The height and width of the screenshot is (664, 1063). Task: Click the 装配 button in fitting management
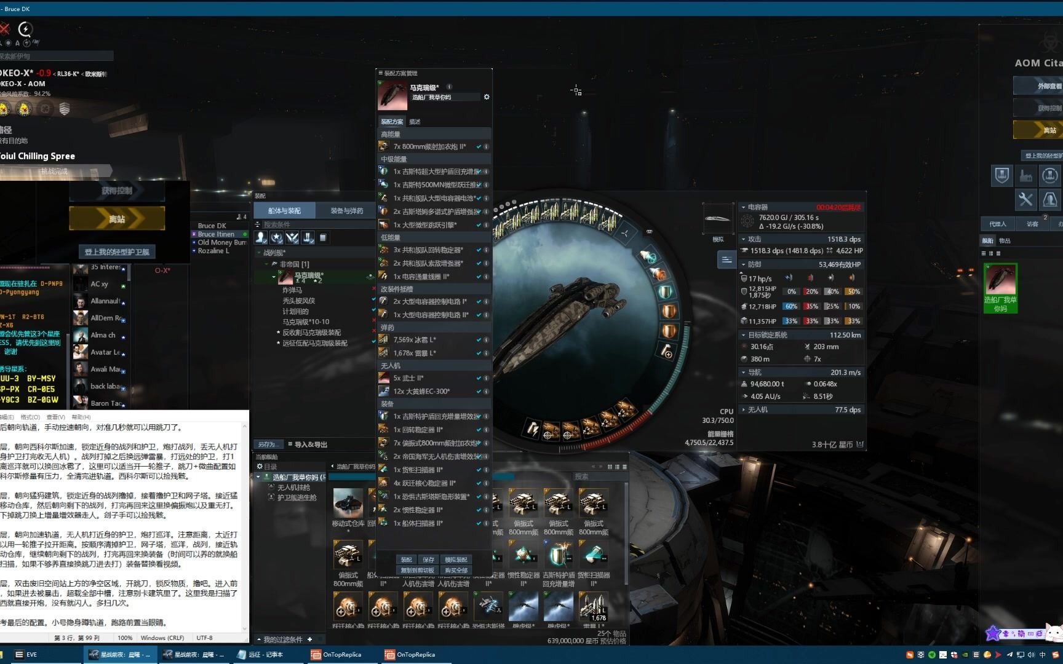tap(407, 560)
